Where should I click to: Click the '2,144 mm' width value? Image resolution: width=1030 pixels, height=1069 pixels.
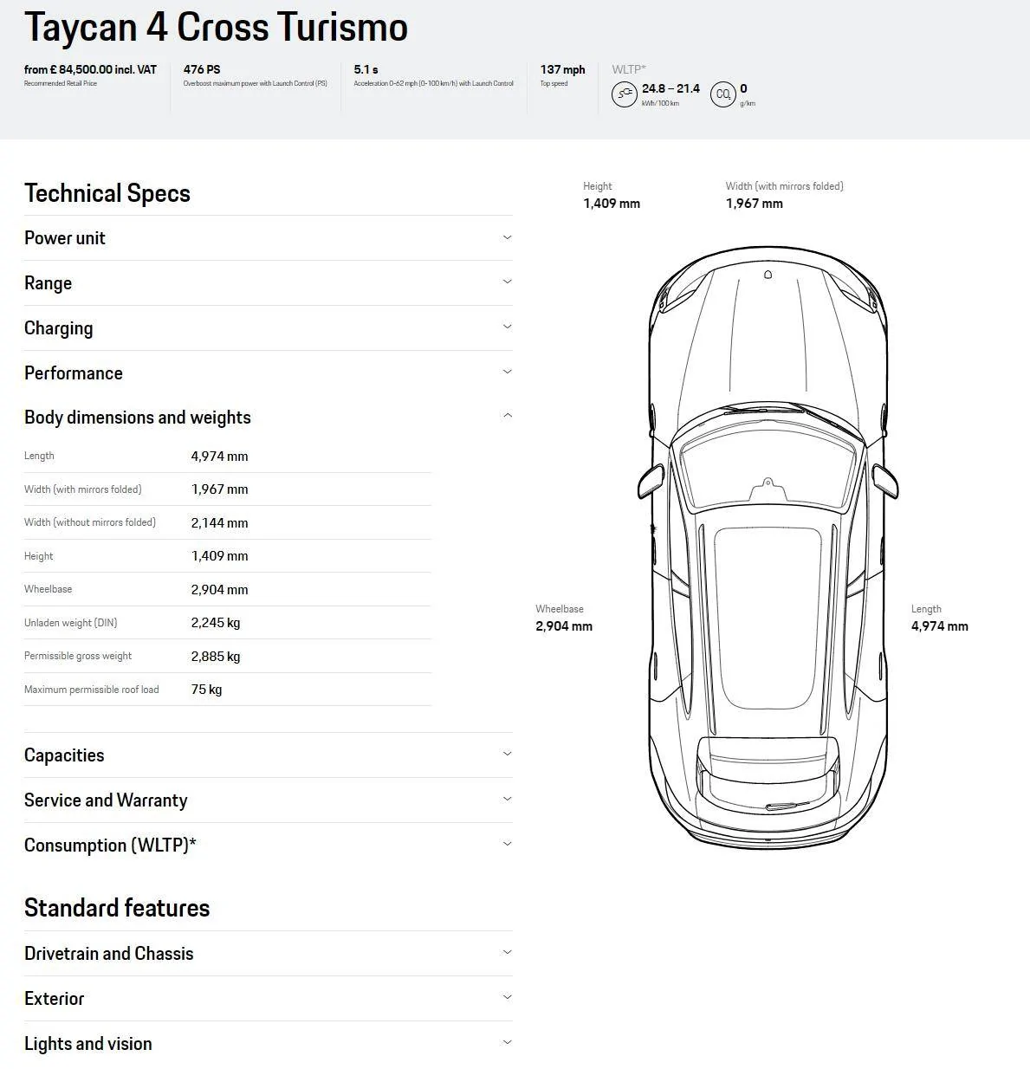219,523
